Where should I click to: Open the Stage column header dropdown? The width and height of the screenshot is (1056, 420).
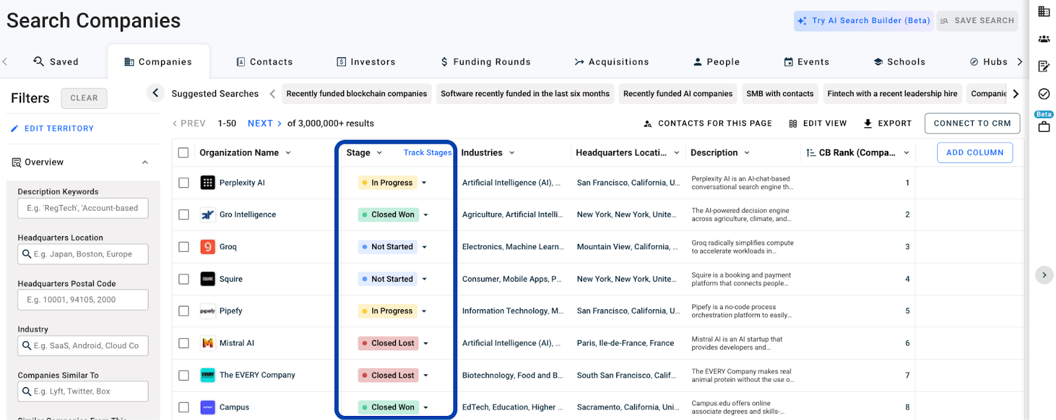coord(379,153)
